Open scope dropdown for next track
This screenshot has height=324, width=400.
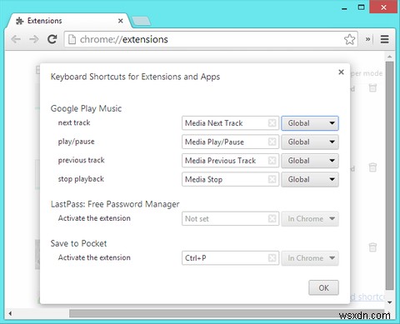click(x=310, y=123)
